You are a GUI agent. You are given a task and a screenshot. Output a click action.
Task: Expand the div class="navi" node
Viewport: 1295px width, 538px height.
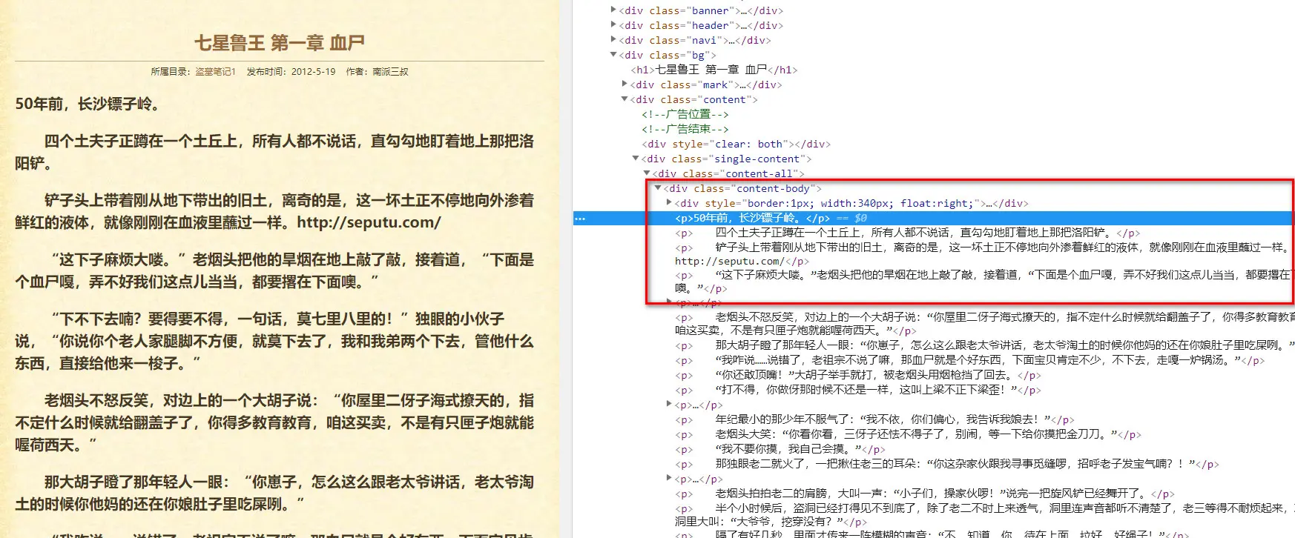point(613,39)
